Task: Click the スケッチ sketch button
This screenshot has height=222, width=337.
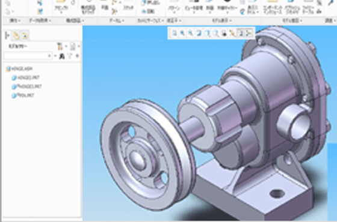Action: [x=129, y=5]
